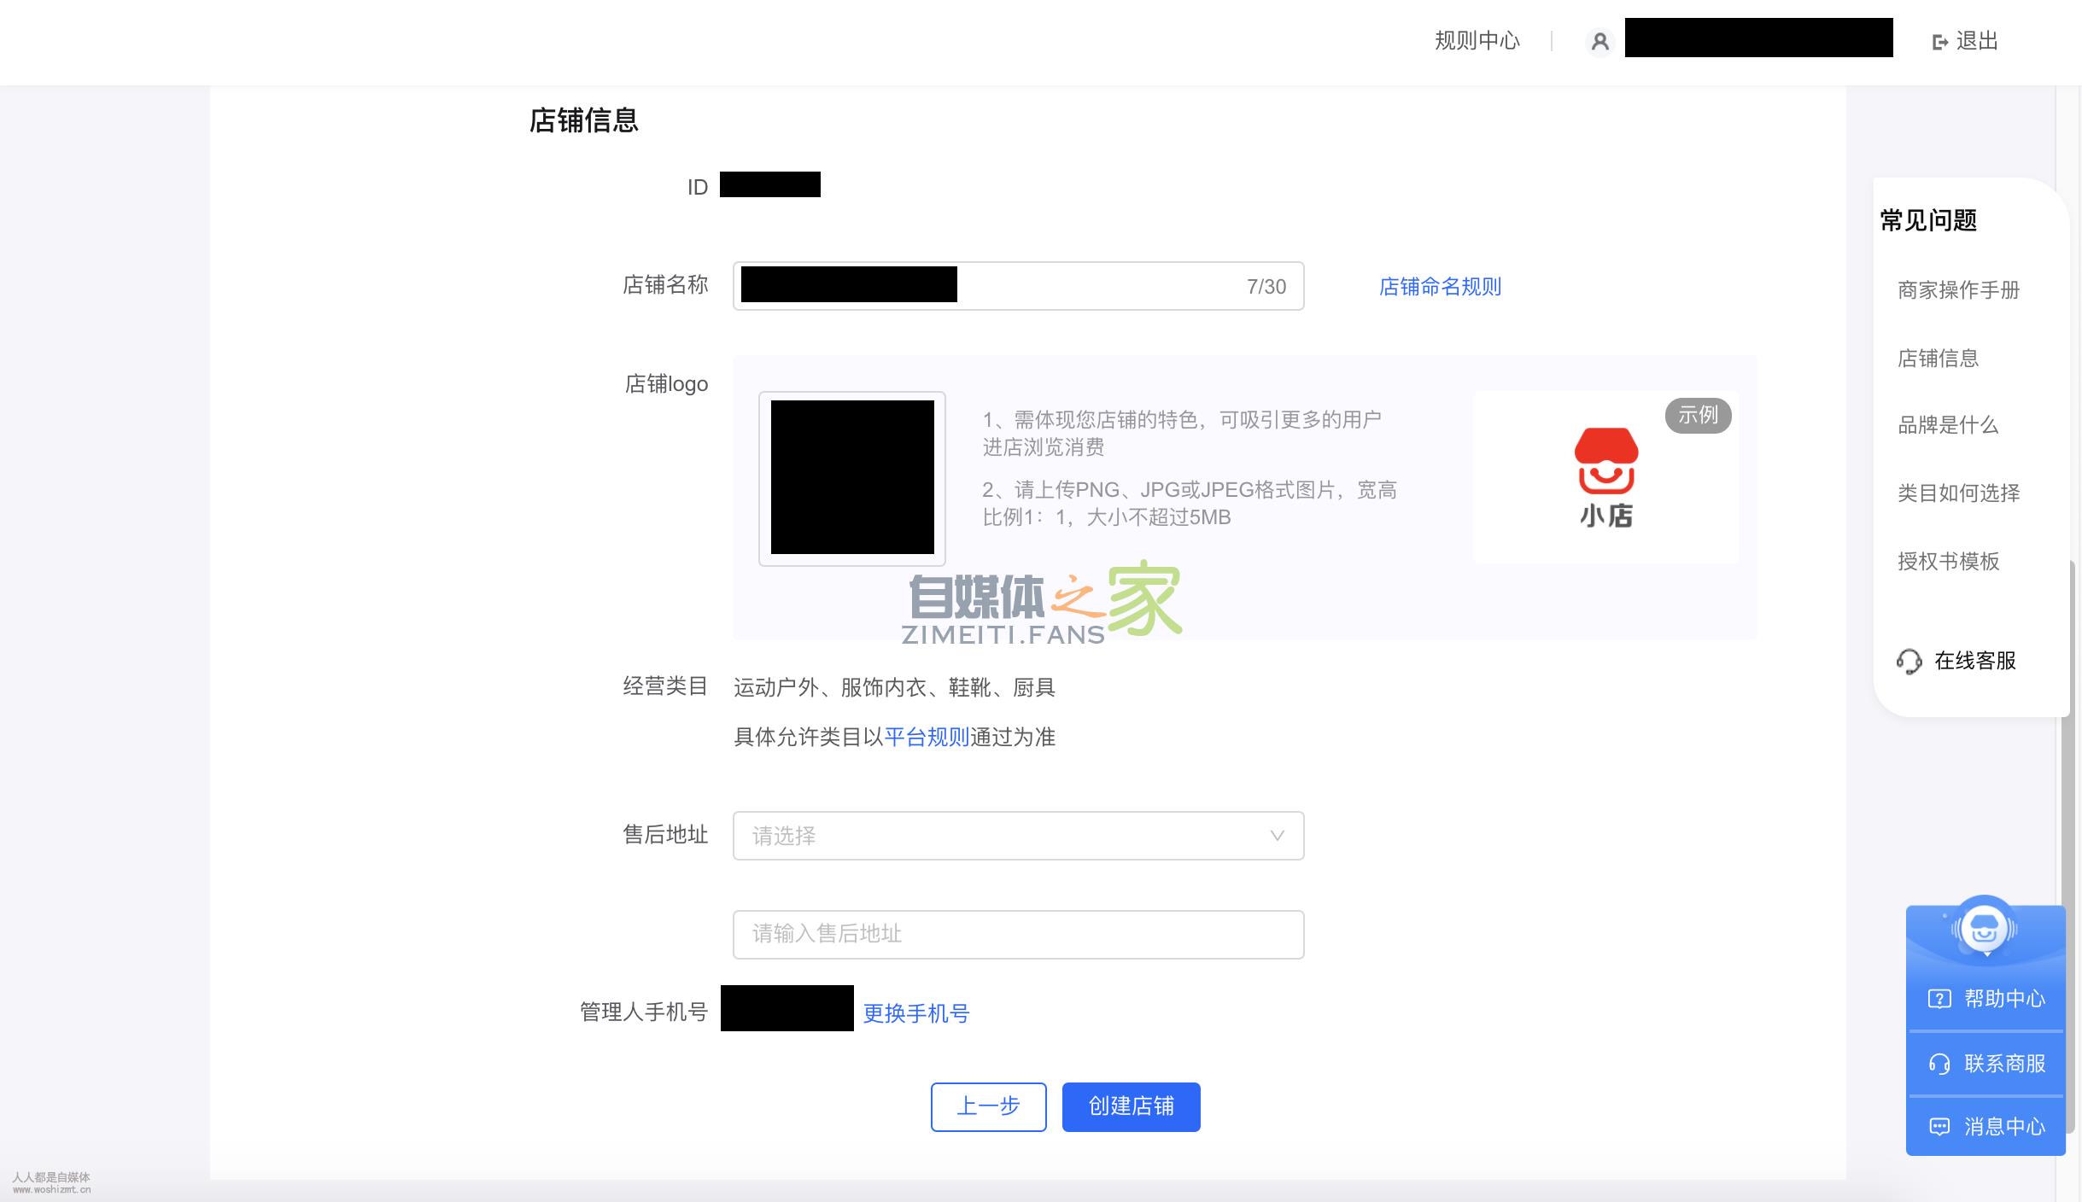
Task: Click the 小店 example logo image
Action: tap(1605, 476)
